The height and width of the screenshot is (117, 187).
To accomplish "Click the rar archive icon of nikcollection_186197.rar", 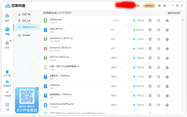I will (46, 39).
